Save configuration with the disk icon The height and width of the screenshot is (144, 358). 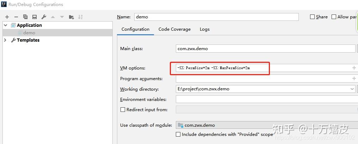tap(35, 17)
